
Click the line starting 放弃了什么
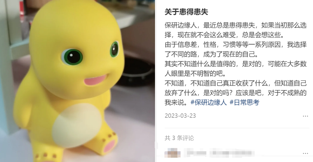click(236, 93)
